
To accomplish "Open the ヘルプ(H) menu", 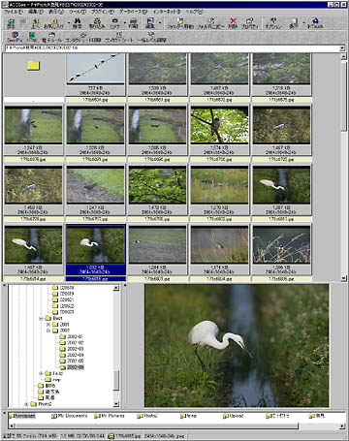I will 194,12.
